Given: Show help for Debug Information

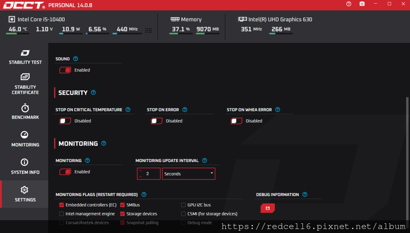Looking at the screenshot, I should pos(305,194).
